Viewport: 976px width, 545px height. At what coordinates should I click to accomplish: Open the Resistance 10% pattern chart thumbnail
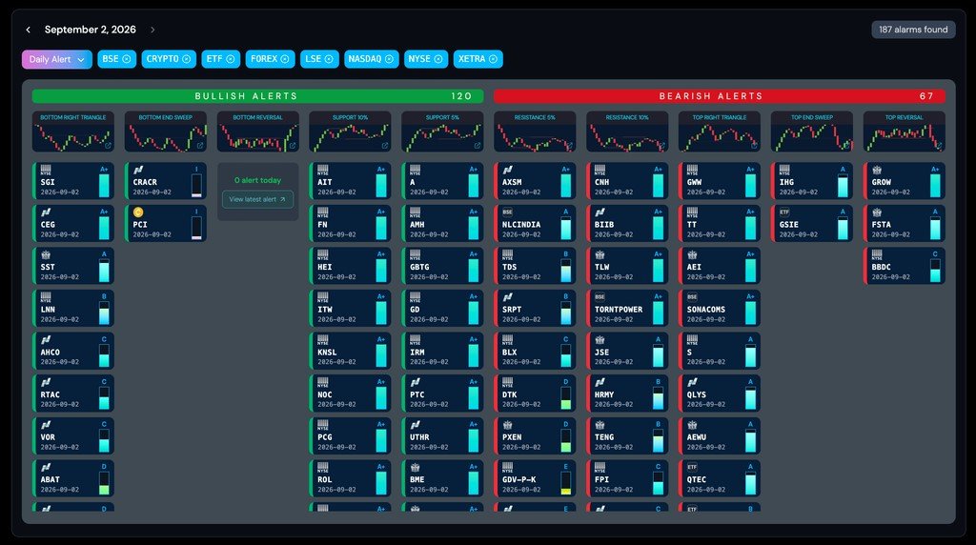coord(627,131)
